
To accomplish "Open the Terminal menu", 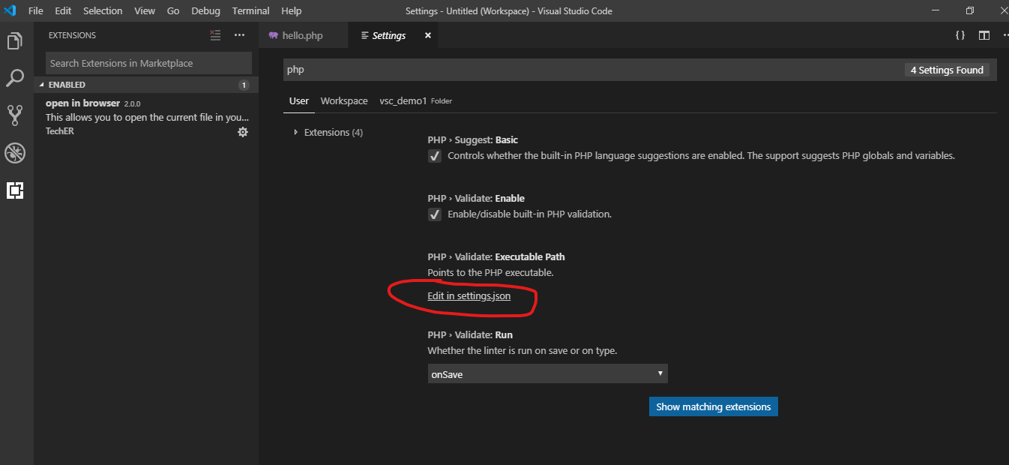I will click(251, 10).
